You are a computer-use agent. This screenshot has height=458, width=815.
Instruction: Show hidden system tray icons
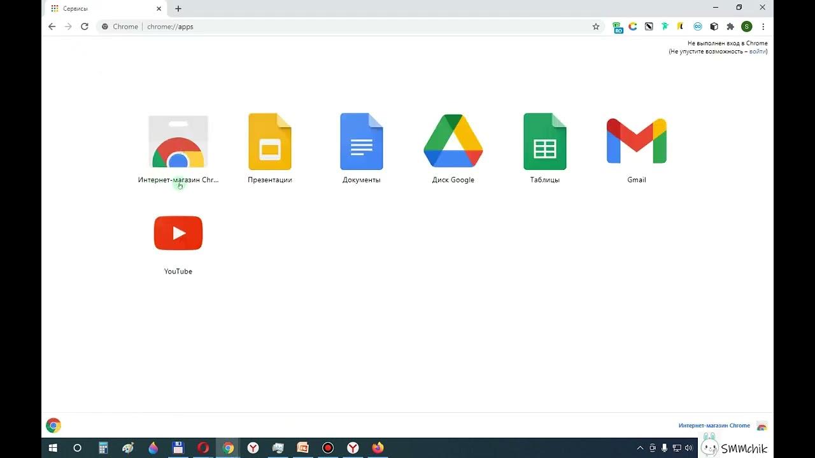(x=641, y=448)
